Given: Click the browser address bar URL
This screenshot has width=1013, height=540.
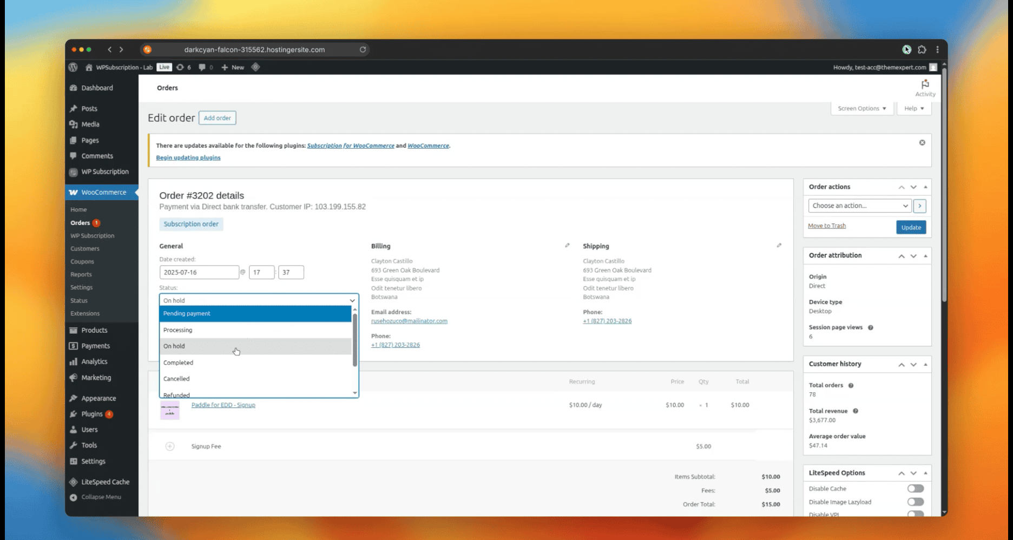Looking at the screenshot, I should [x=254, y=49].
